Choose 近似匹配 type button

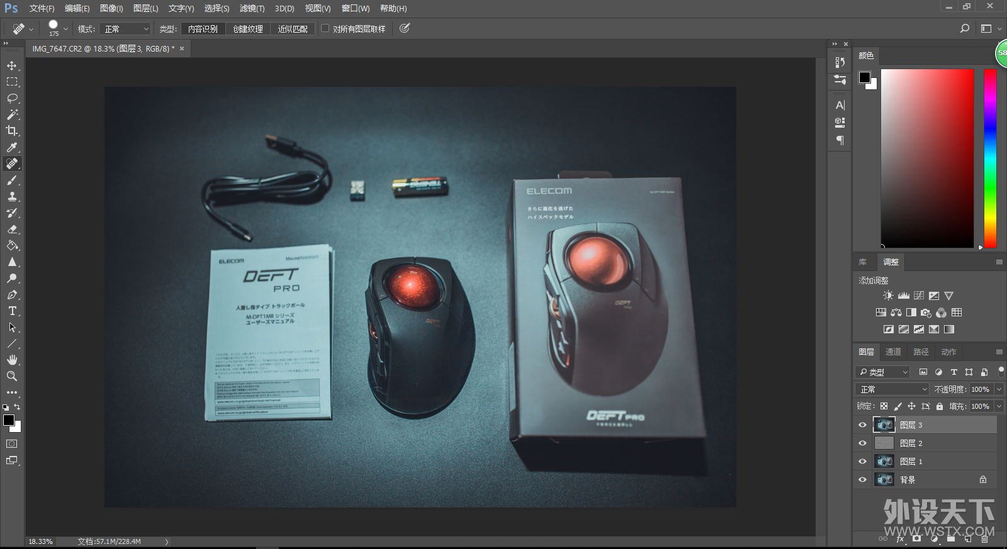(293, 29)
